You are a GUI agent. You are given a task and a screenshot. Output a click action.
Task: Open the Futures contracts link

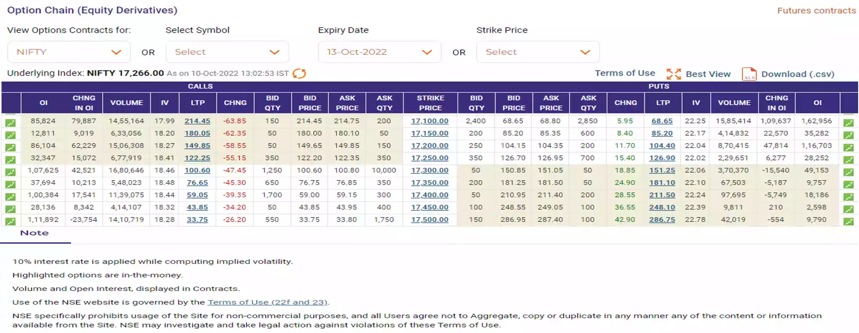[x=817, y=11]
